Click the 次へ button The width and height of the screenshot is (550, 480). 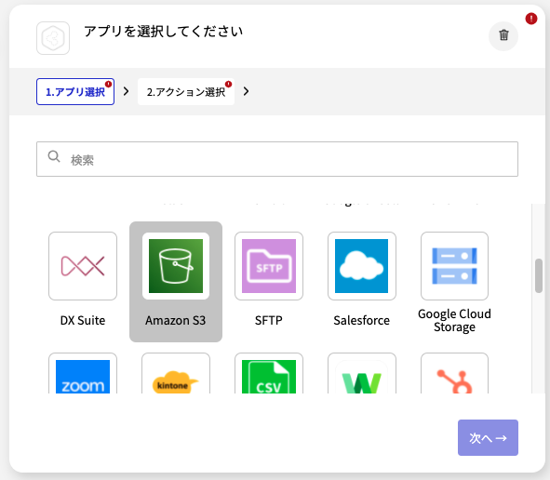coord(488,437)
